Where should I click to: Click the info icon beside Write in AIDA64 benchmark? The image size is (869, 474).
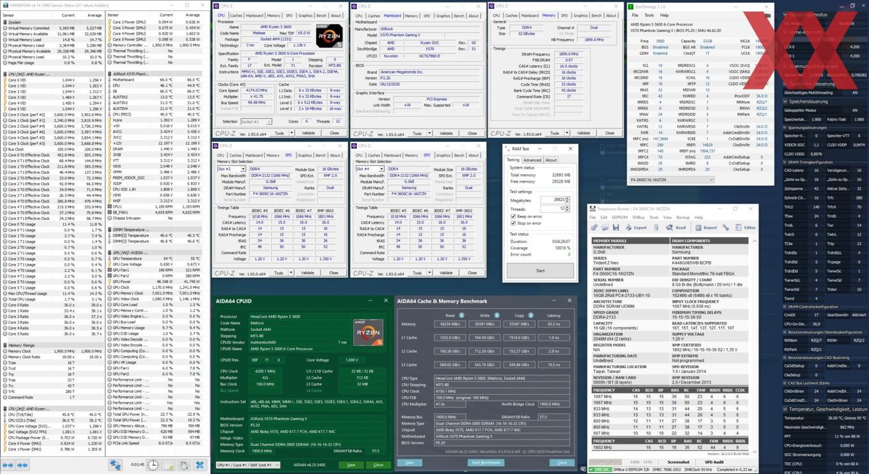[x=496, y=316]
